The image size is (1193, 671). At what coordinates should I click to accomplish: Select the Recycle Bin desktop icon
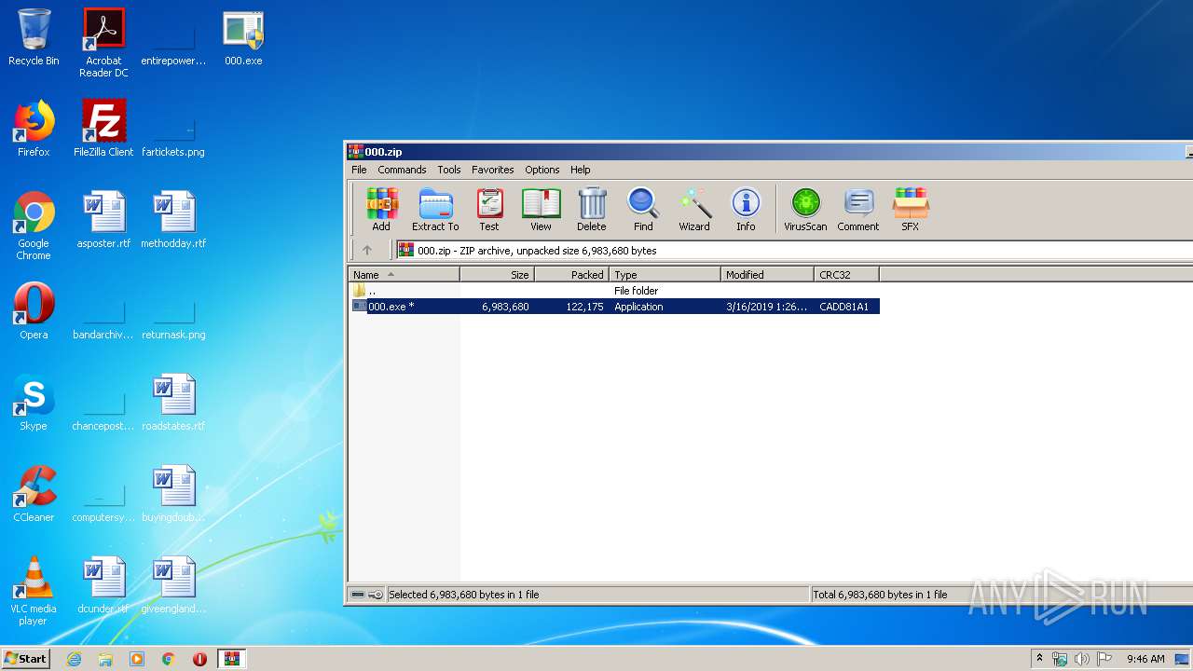click(34, 37)
